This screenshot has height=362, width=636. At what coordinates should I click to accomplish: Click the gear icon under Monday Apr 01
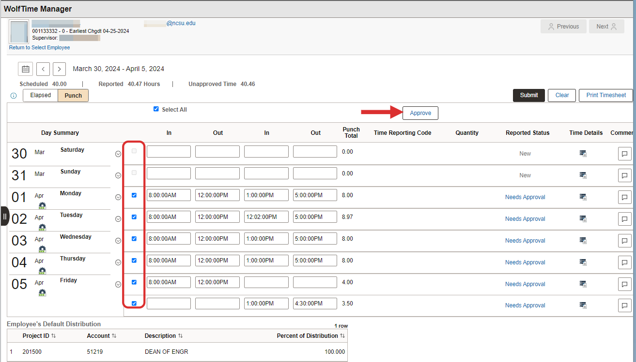pos(42,205)
